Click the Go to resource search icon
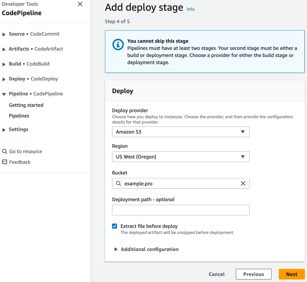 point(4,151)
